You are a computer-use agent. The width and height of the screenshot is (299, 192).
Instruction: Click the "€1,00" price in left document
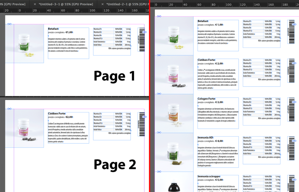pyautogui.click(x=69, y=32)
